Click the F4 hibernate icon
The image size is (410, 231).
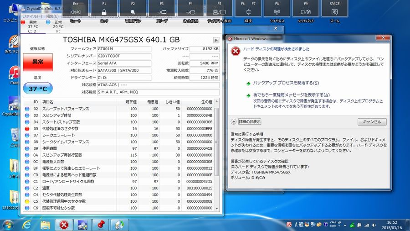[190, 12]
